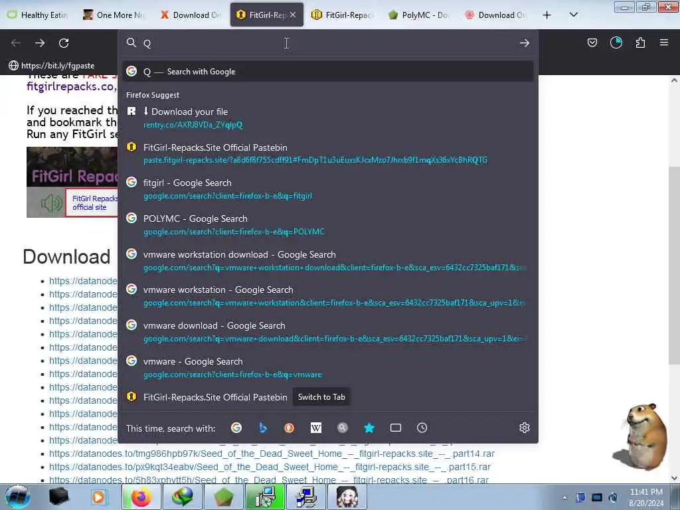The image size is (680, 510).
Task: Expand the list all tabs chevron
Action: click(x=573, y=15)
